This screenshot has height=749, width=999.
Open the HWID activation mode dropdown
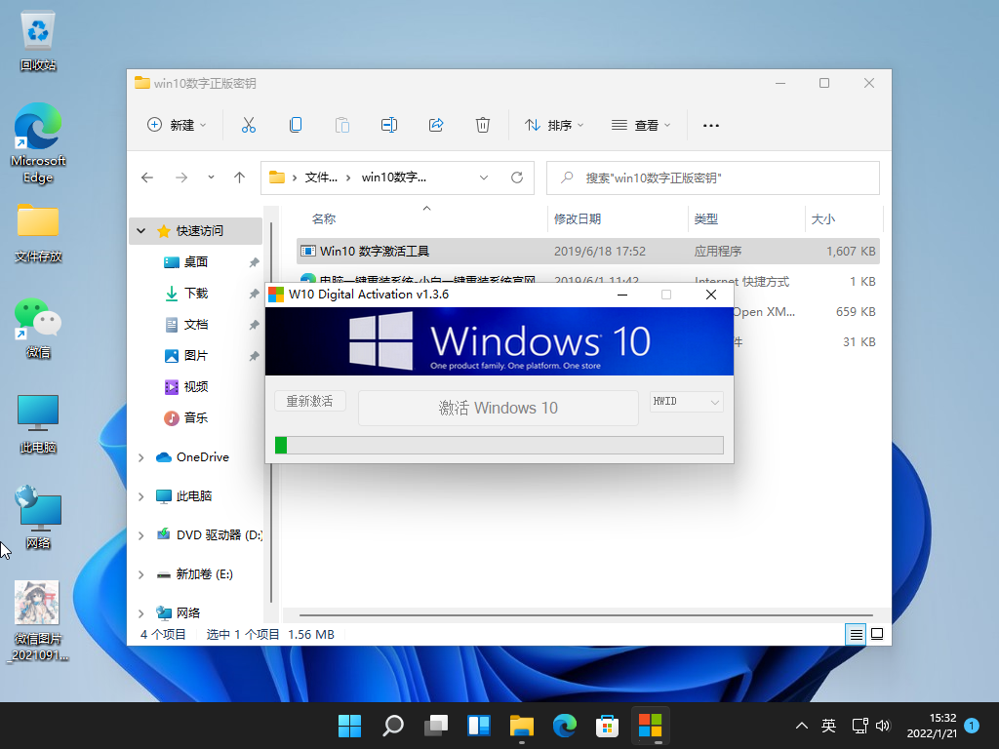coord(687,402)
